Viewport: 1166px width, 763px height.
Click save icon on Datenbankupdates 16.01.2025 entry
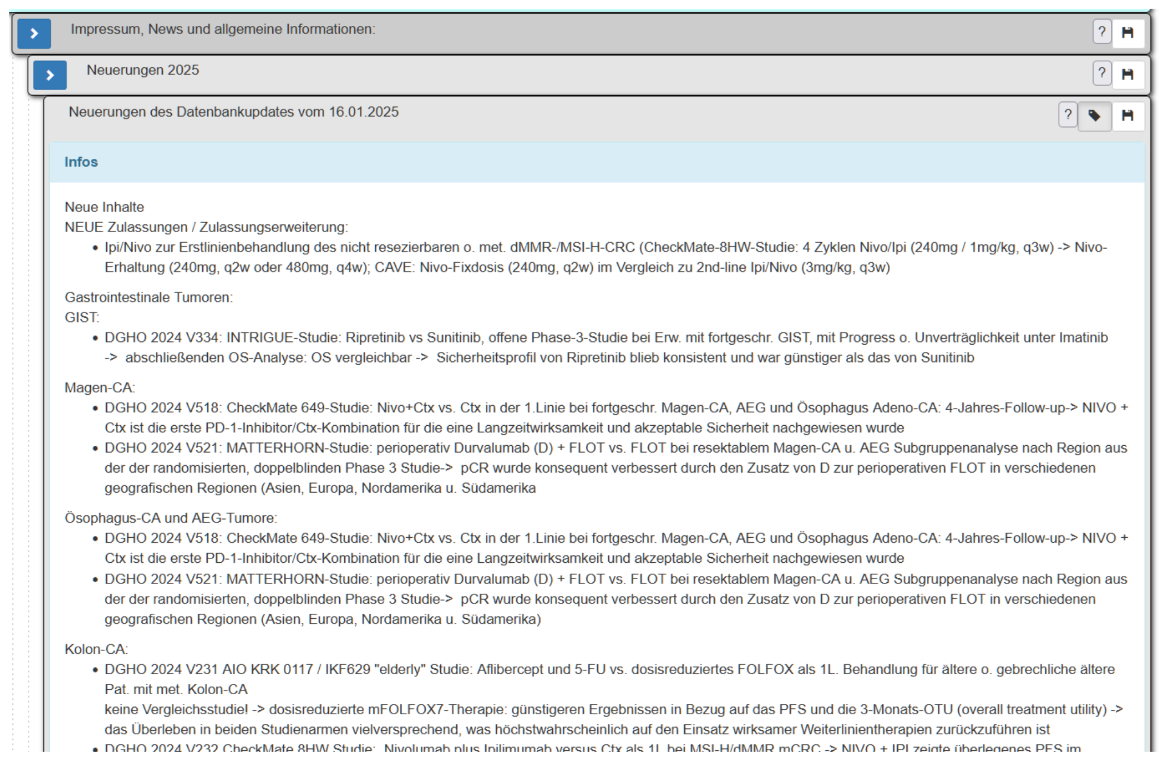[1128, 116]
